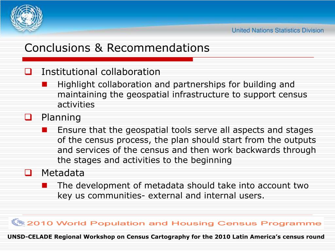Click the red square bullet before 'The development'
Viewport: 335px width, 251px height.
[x=44, y=185]
